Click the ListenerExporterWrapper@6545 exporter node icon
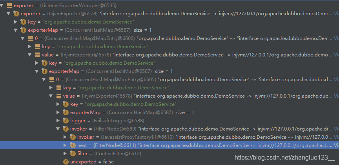Viewport: 339px width, 165px height. (9, 5)
